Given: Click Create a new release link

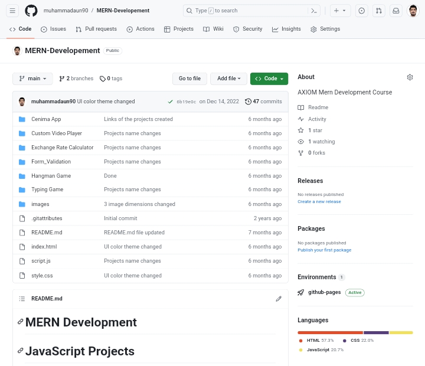Looking at the screenshot, I should (x=319, y=202).
